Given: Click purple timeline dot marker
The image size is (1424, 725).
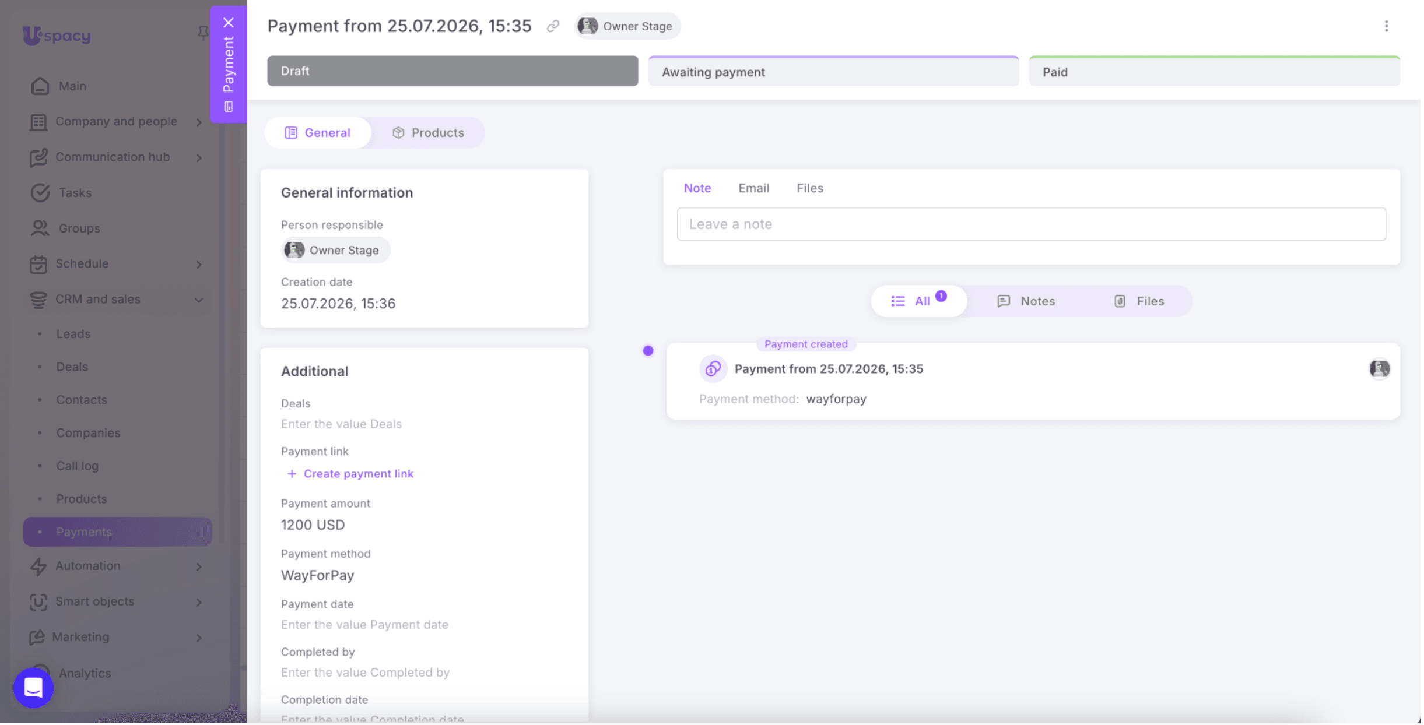Looking at the screenshot, I should [648, 351].
